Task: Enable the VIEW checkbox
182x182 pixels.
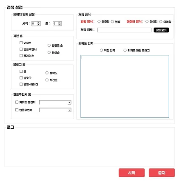Action: pos(21,43)
